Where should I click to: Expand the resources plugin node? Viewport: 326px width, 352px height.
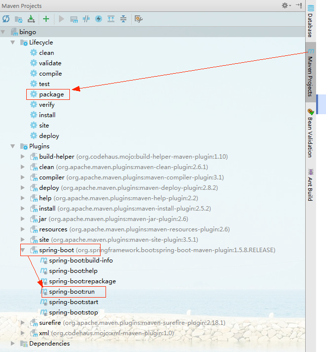pyautogui.click(x=22, y=229)
